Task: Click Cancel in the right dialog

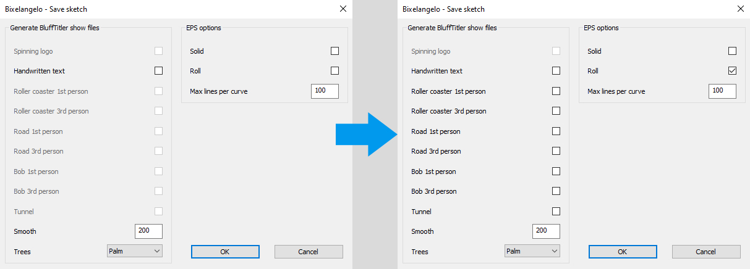Action: click(x=706, y=252)
